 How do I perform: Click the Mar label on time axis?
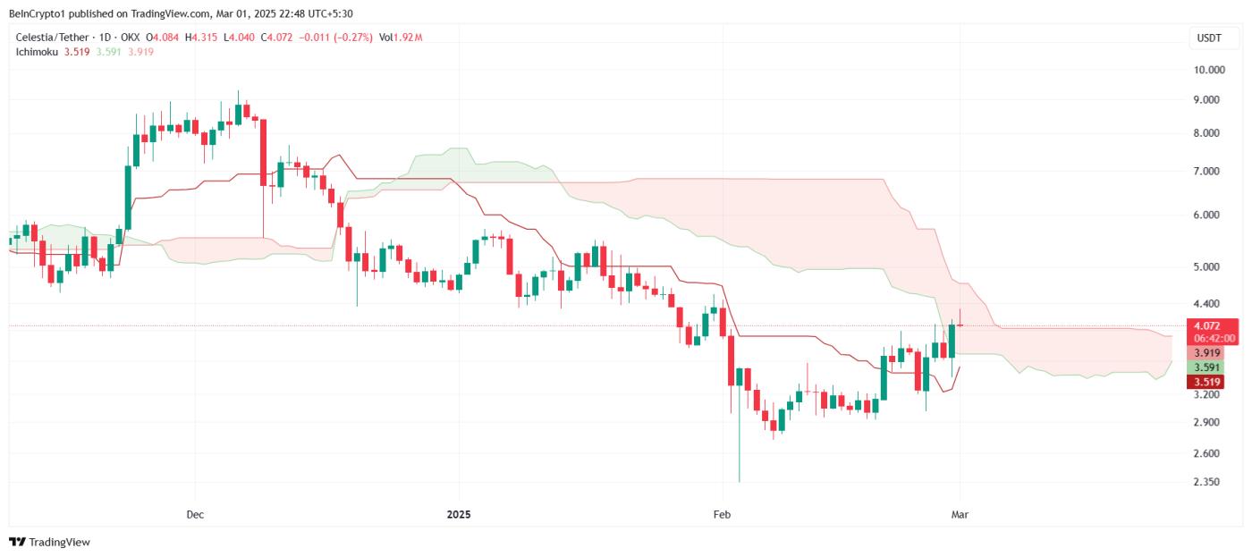click(x=960, y=515)
